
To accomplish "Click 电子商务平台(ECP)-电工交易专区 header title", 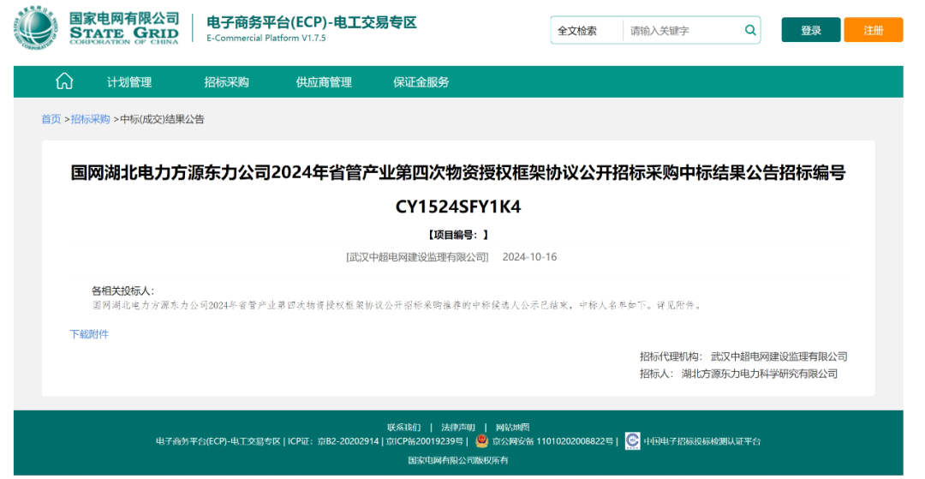I will (x=312, y=22).
